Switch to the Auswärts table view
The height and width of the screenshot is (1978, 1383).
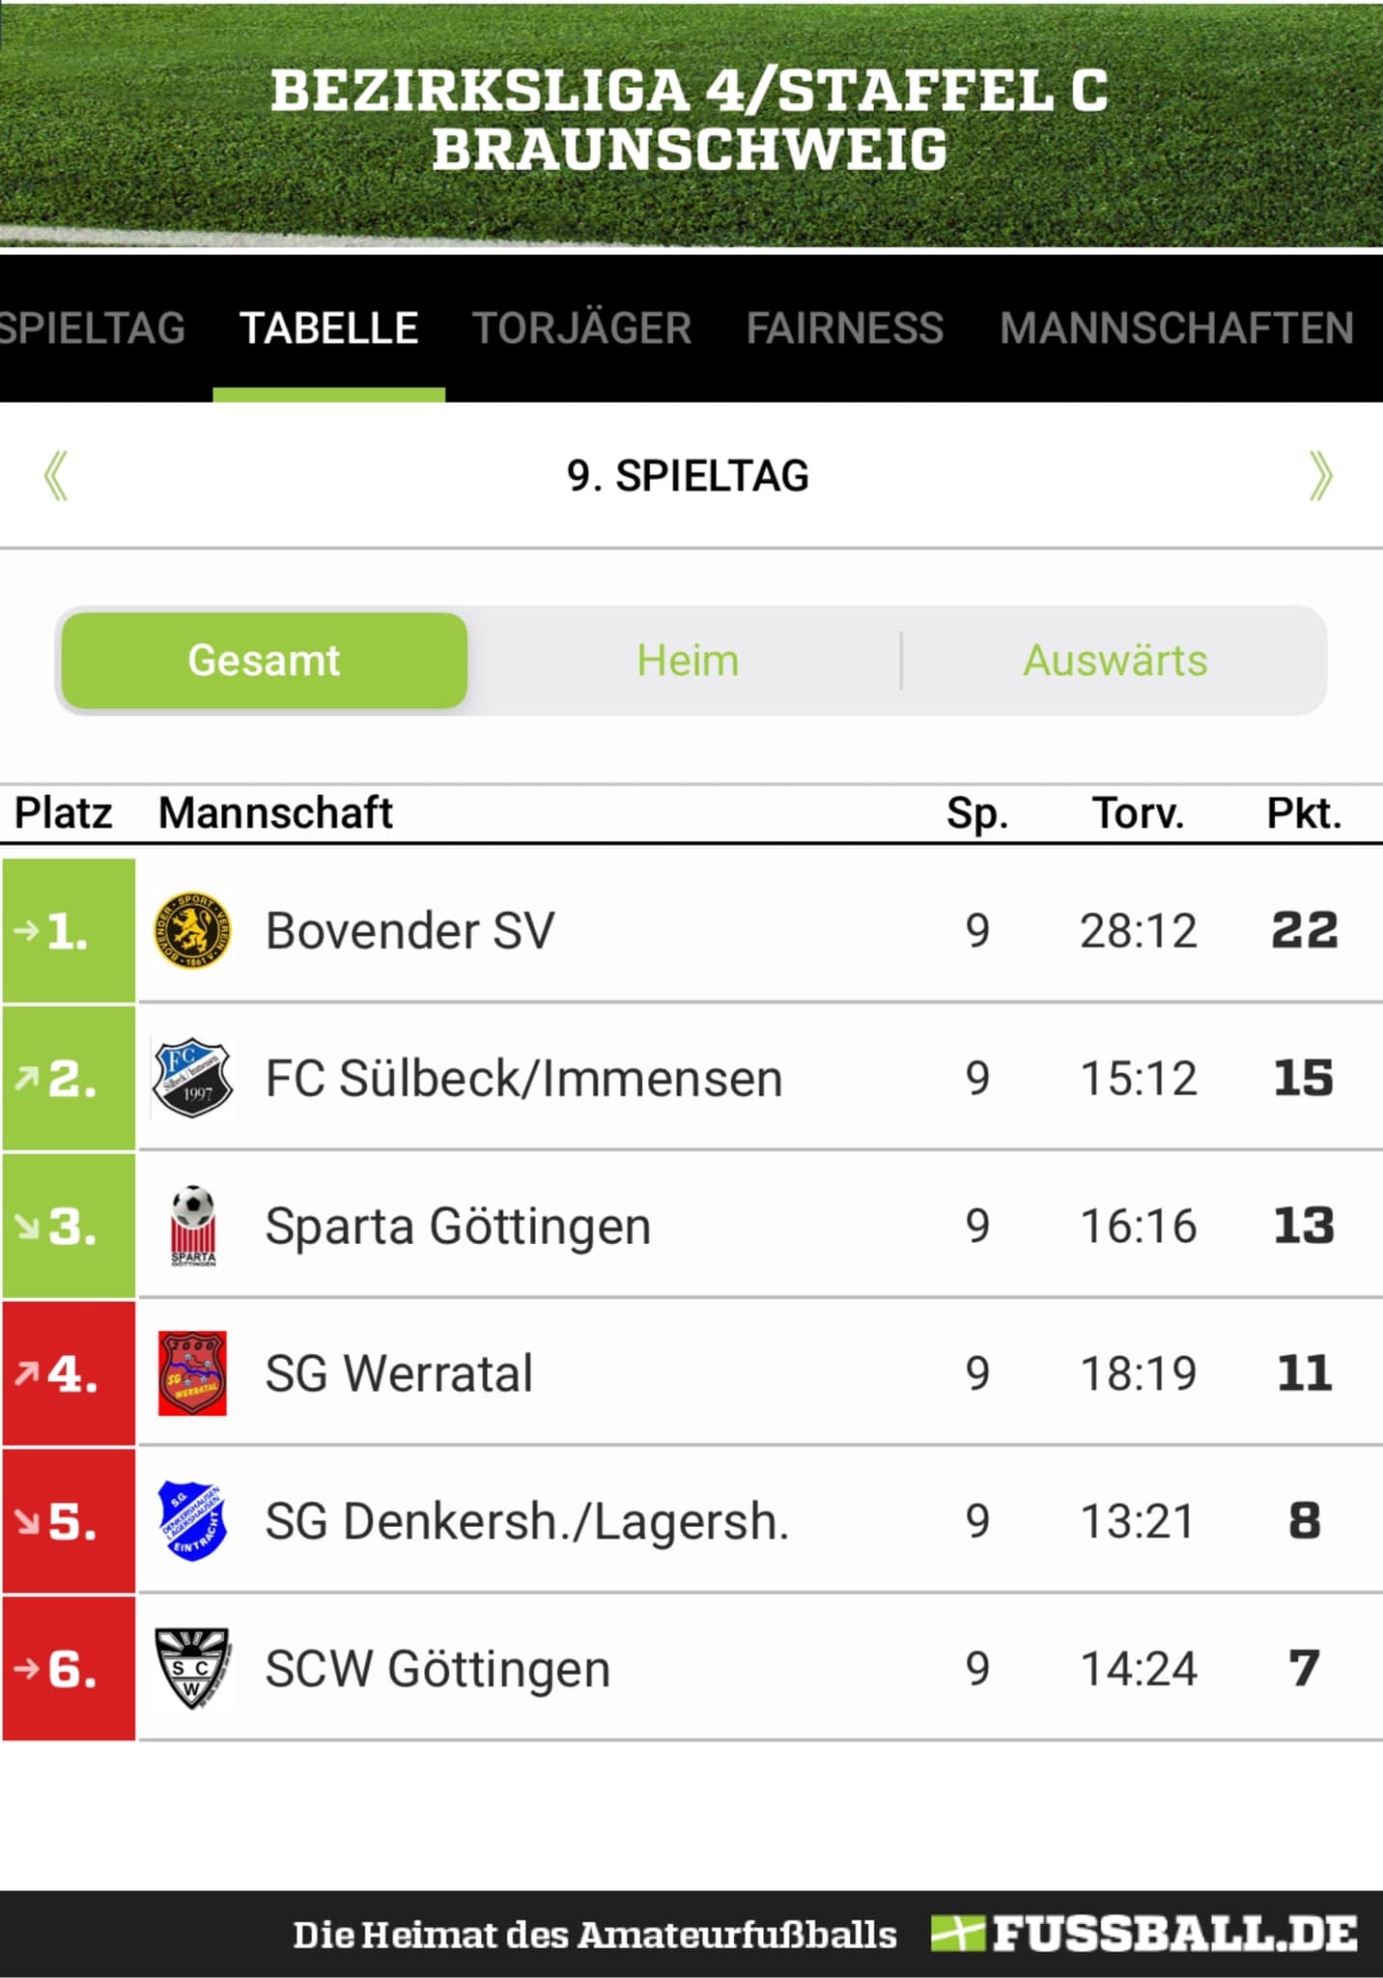coord(1115,661)
